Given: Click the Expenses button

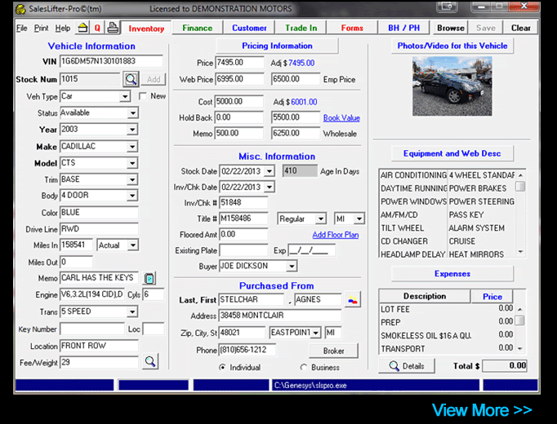Looking at the screenshot, I should pos(452,274).
